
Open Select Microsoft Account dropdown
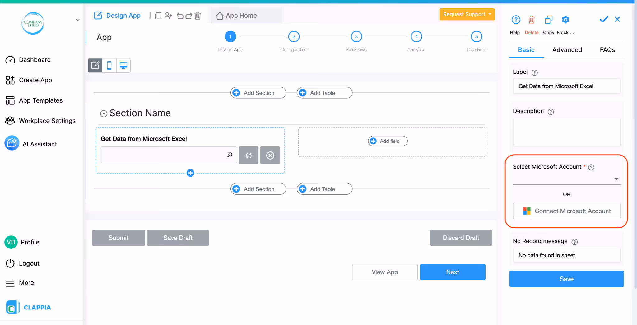coord(566,179)
